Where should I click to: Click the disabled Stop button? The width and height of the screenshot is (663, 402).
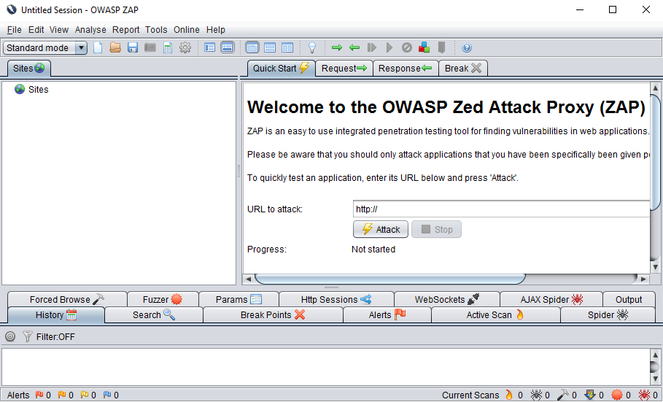(x=436, y=229)
